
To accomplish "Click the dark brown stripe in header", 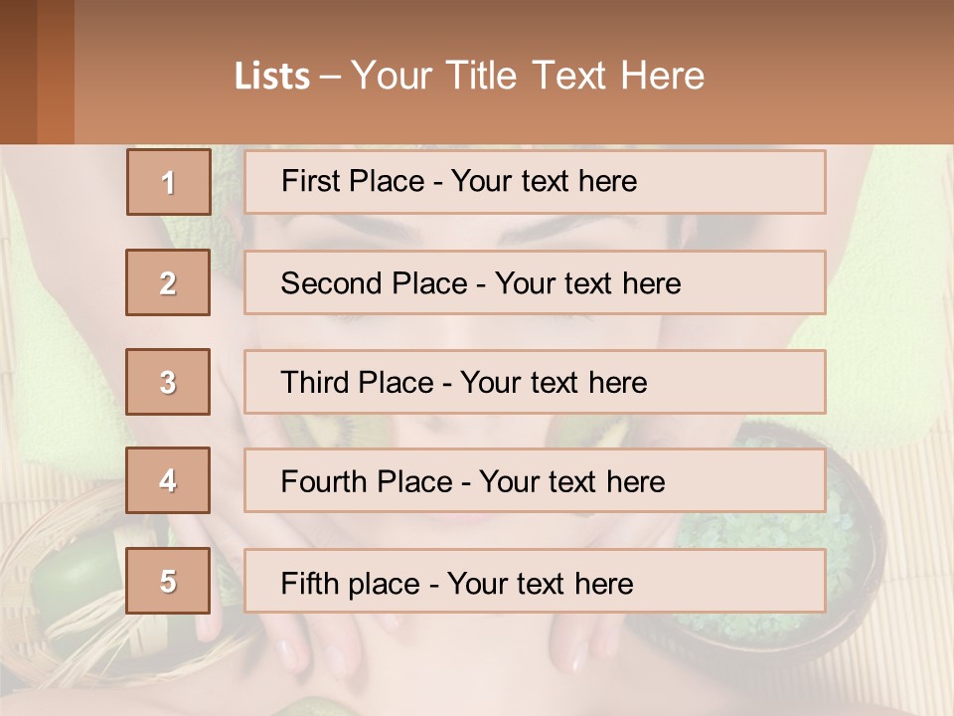I will click(18, 72).
